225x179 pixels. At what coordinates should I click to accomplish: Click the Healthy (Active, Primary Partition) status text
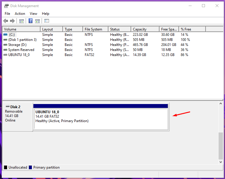[62, 121]
